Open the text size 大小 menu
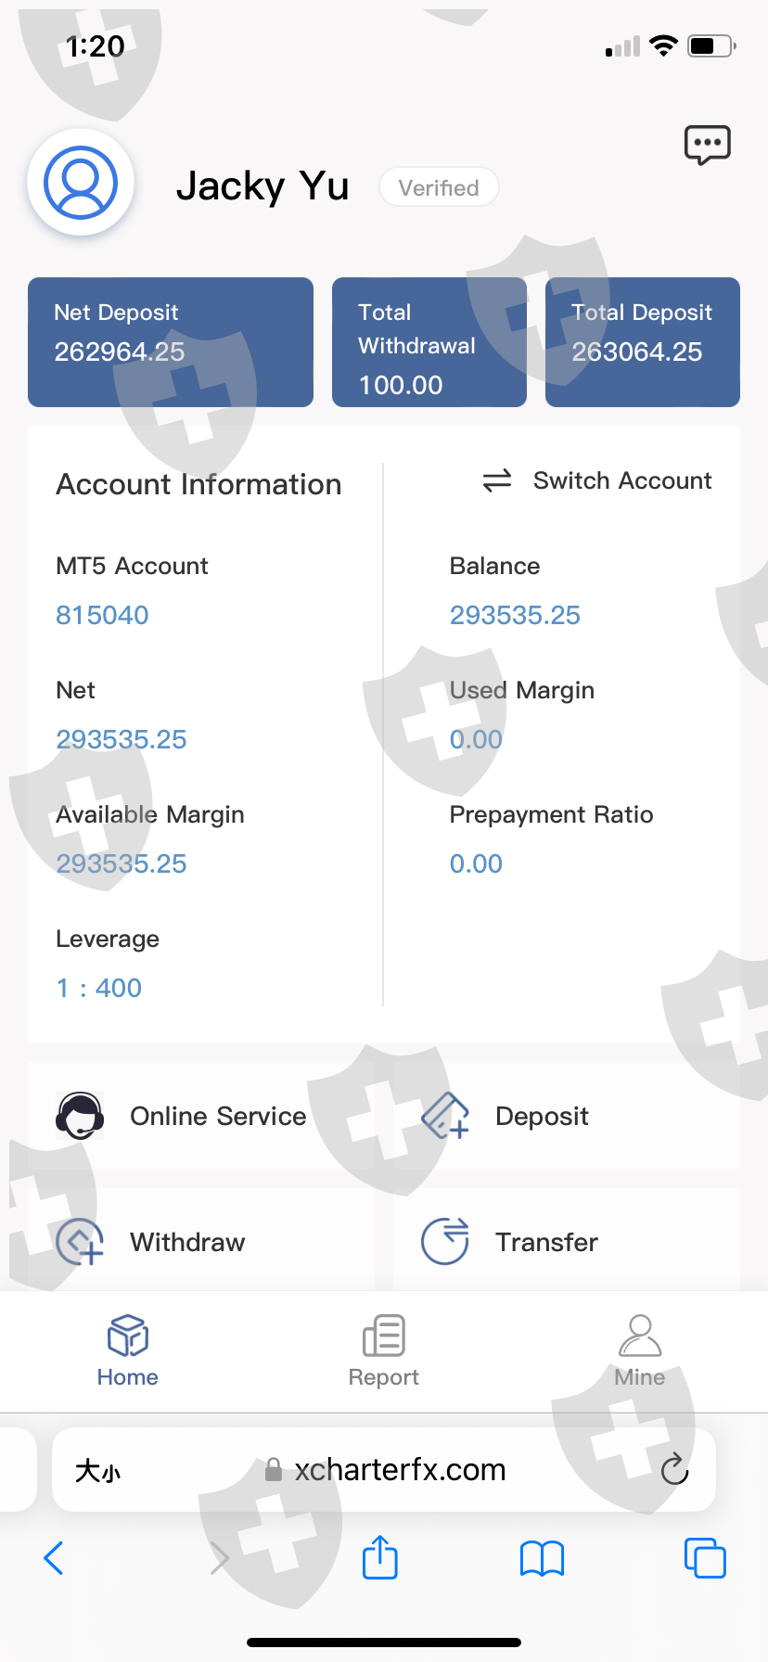This screenshot has height=1662, width=768. click(x=98, y=1471)
